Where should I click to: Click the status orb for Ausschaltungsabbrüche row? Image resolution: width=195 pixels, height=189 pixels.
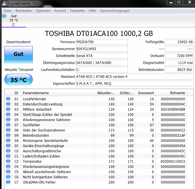(x=8, y=151)
